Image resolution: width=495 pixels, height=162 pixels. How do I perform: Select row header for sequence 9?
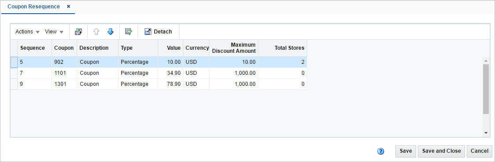pos(14,84)
